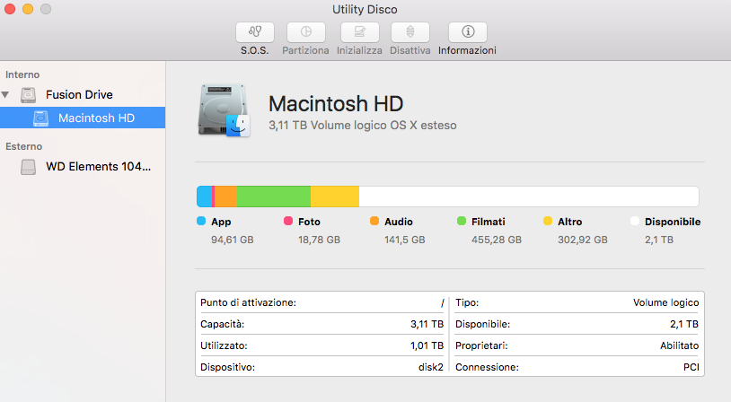Click the green Filmati legend dot

(462, 221)
